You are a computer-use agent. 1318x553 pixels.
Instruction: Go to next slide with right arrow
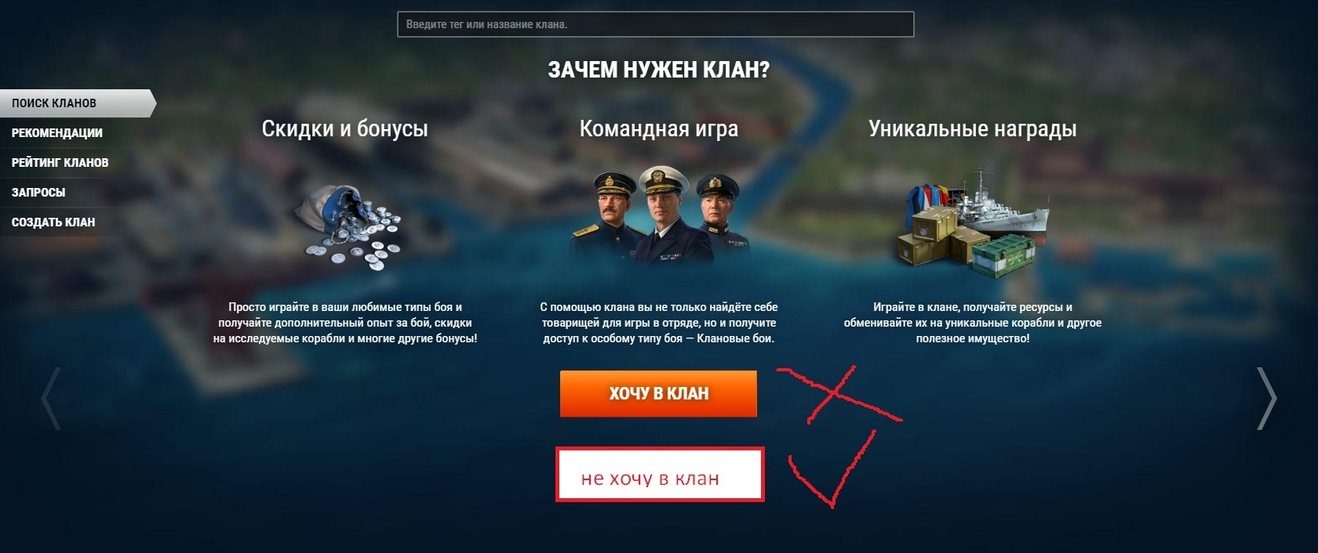[1266, 398]
